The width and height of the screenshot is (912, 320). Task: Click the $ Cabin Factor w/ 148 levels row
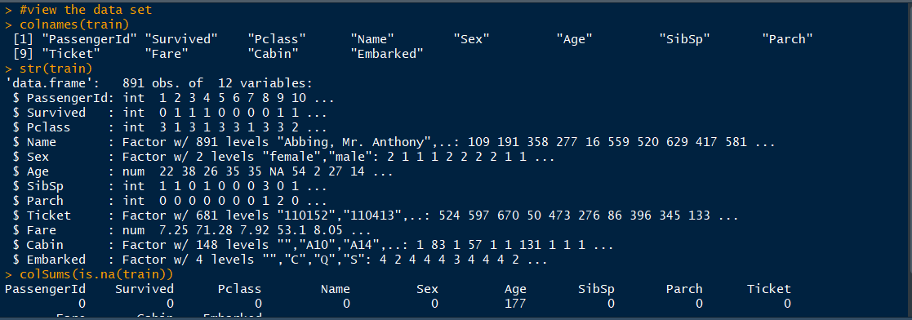(313, 245)
